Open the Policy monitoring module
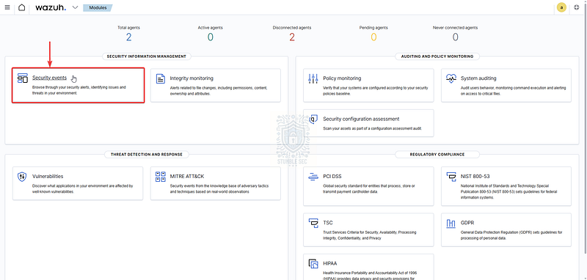Screen dimensions: 587x280 click(x=342, y=78)
